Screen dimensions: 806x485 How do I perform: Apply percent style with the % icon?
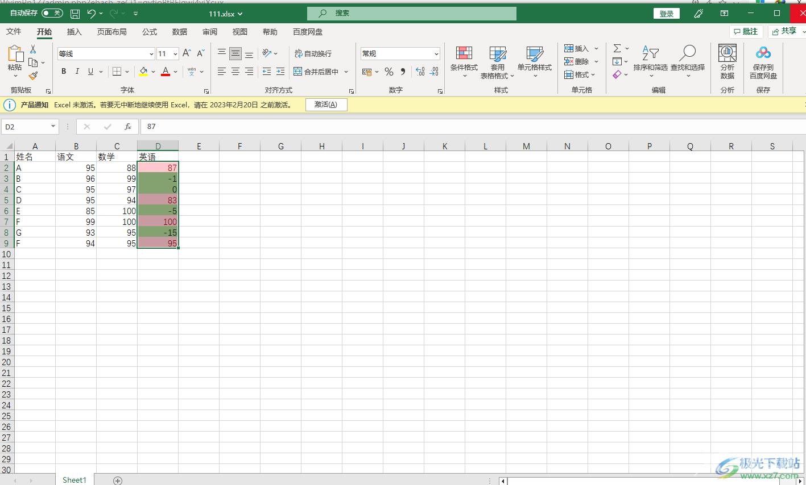389,72
